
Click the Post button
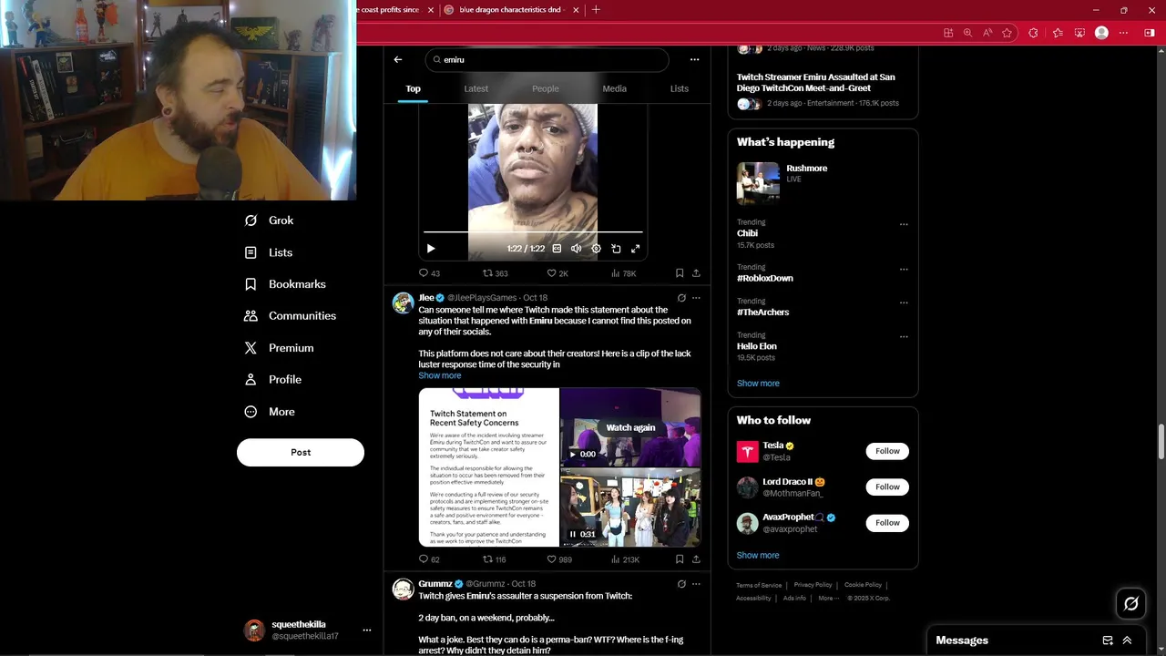pyautogui.click(x=301, y=453)
